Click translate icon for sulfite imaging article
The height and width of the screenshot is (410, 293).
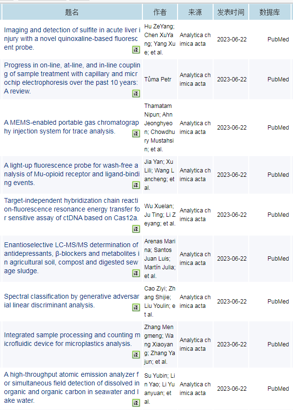point(136,50)
